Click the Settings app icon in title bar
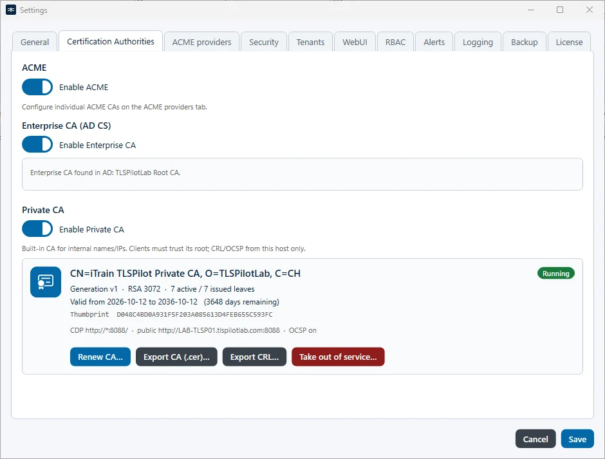 point(11,10)
